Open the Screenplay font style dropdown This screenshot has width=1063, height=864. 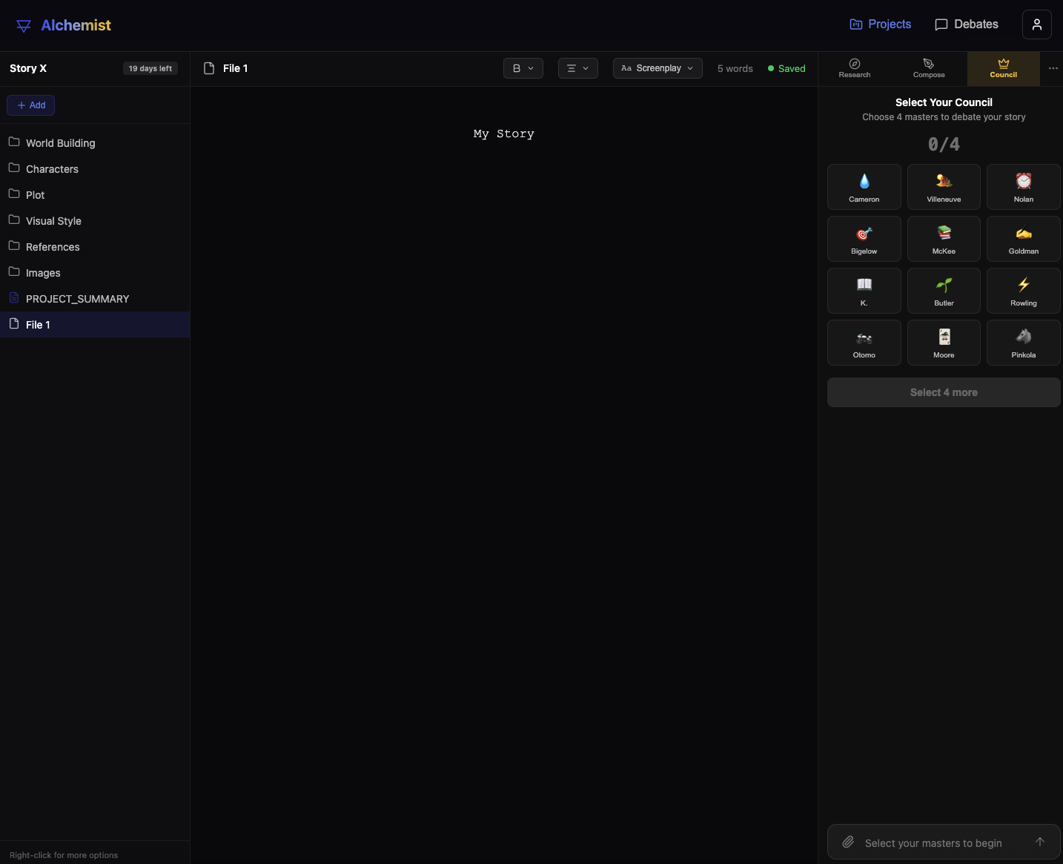[657, 68]
